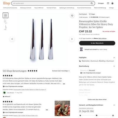Click the search magnifier icon

click(92, 3)
